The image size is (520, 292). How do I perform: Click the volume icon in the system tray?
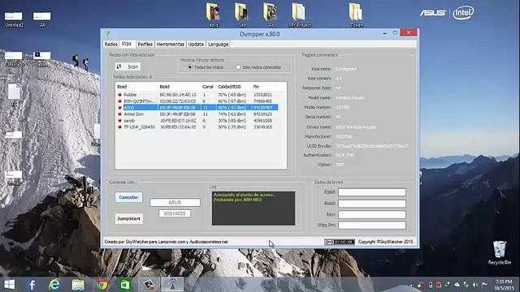(475, 285)
